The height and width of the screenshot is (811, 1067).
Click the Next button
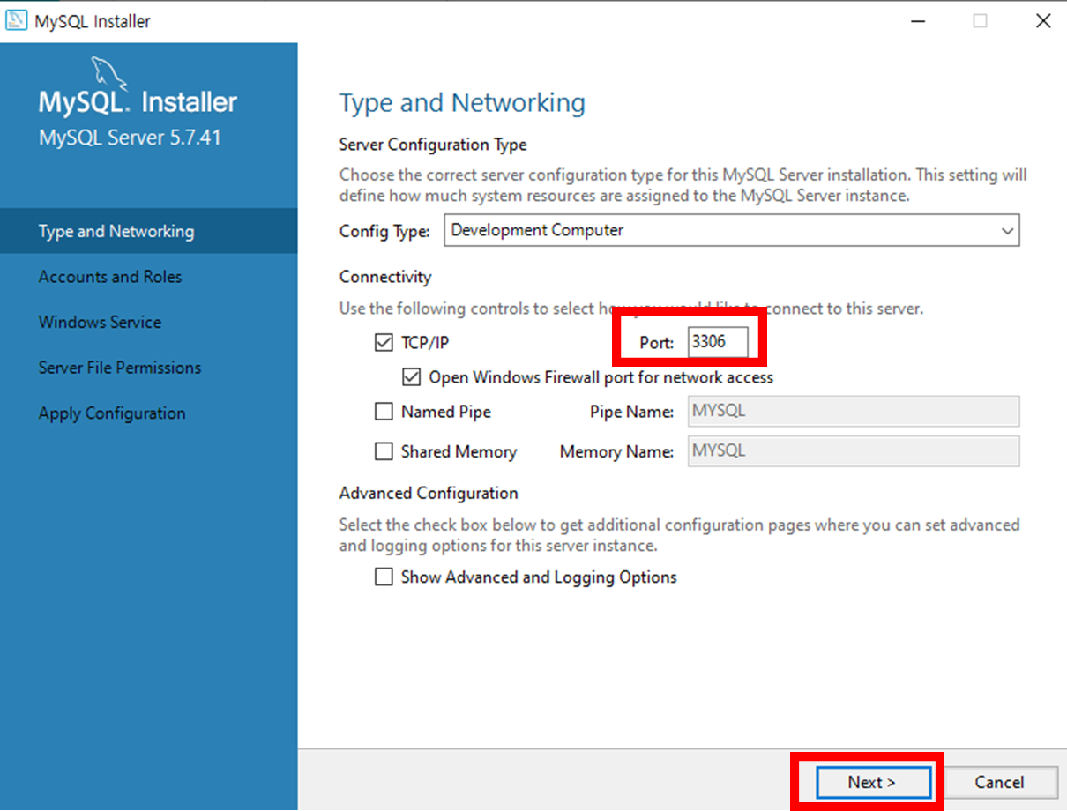[872, 782]
